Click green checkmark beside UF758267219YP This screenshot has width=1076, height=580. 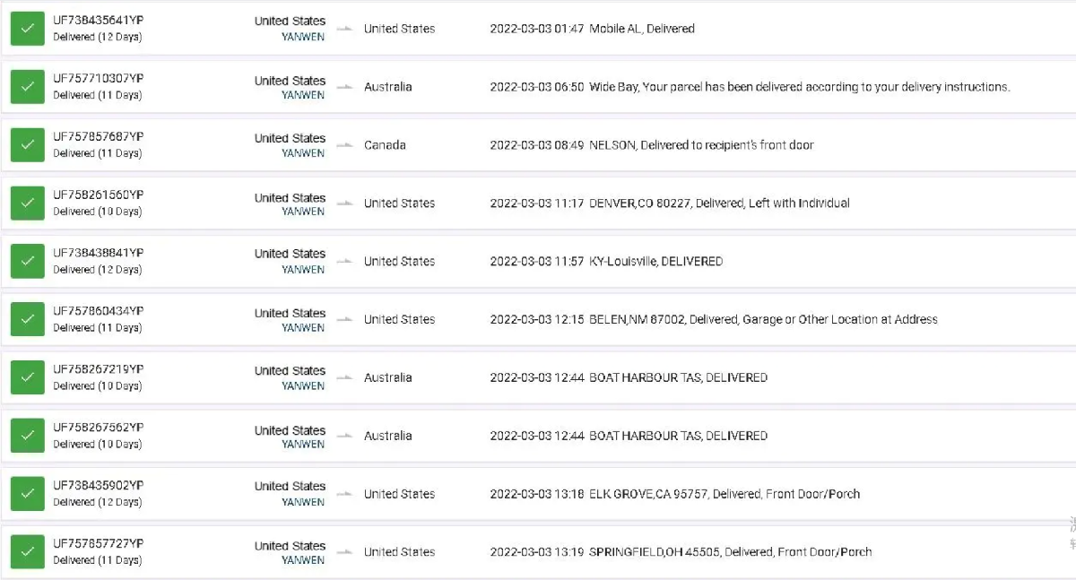(x=27, y=377)
